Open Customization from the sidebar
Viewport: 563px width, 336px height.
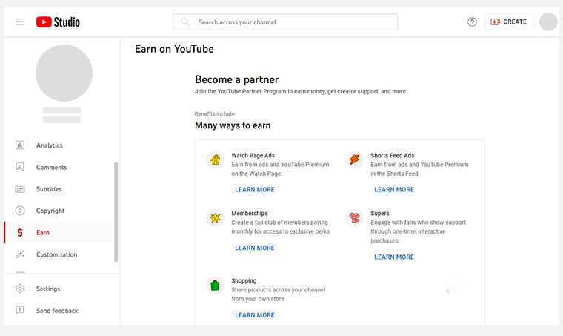(59, 254)
